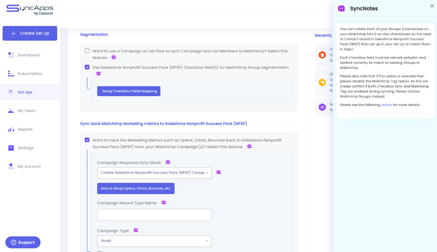Close the SyncNotes panel

coord(432,6)
